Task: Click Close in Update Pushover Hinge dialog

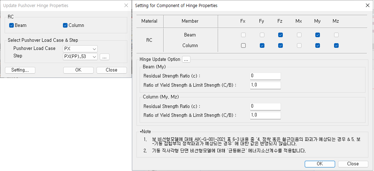Action: pos(111,70)
